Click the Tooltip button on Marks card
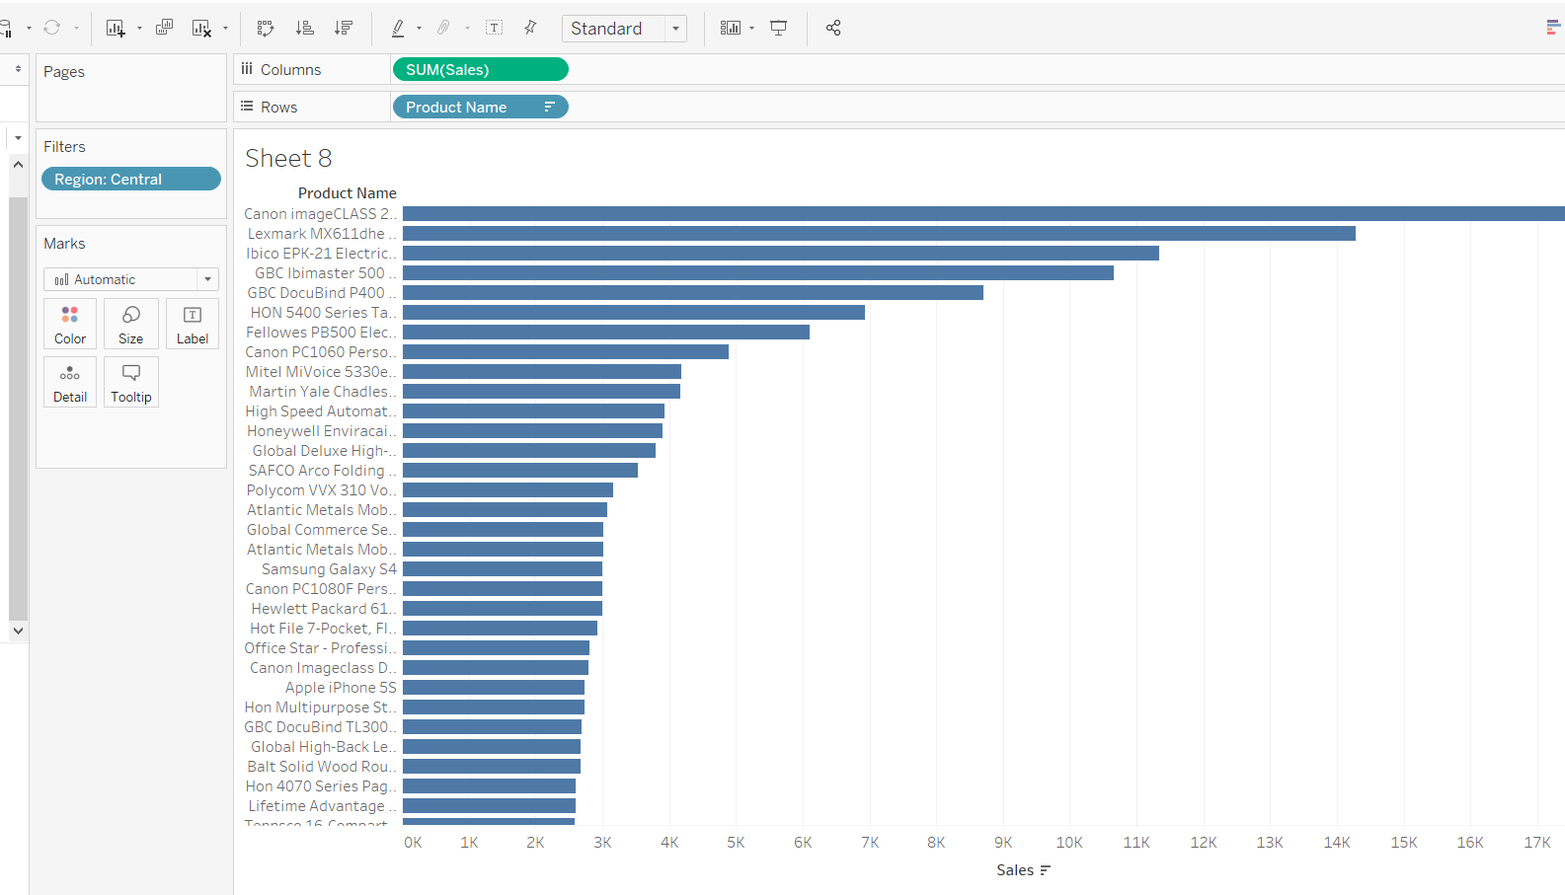 coord(131,383)
